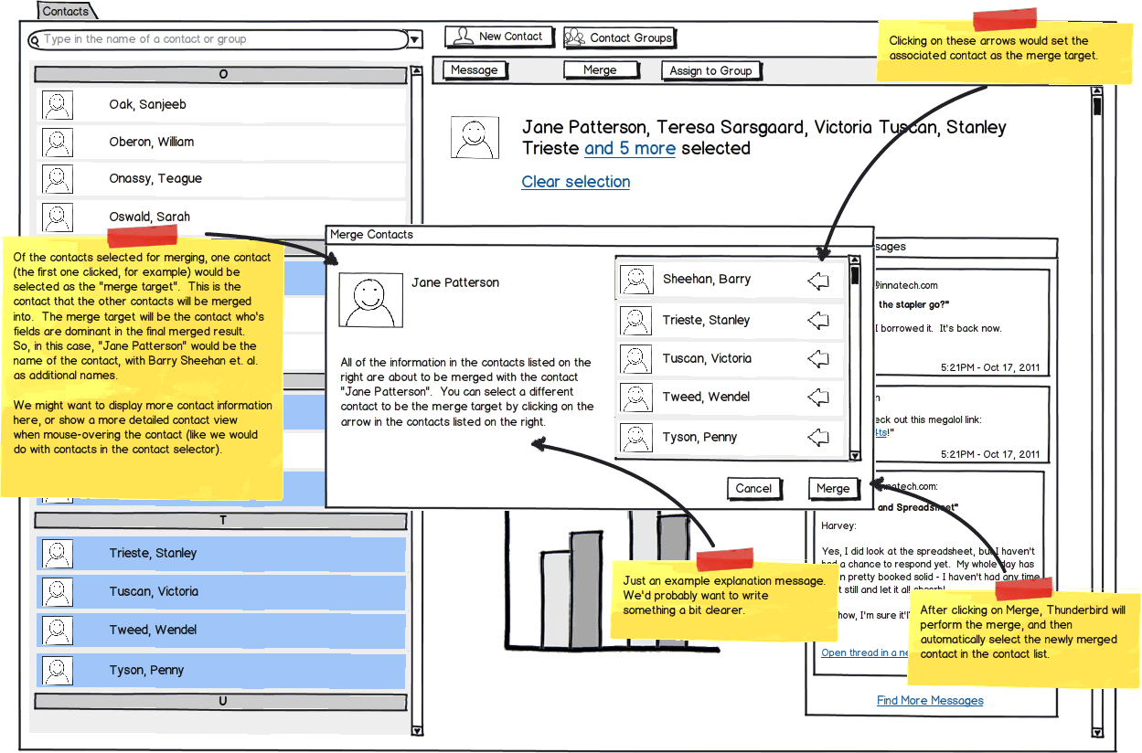Open the Contacts tab
1142x753 pixels.
66,12
